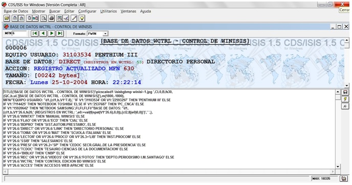This screenshot has height=185, width=352.
Task: Minimize the BASE DE DATOS WCTRL child window
Action: tap(333, 27)
